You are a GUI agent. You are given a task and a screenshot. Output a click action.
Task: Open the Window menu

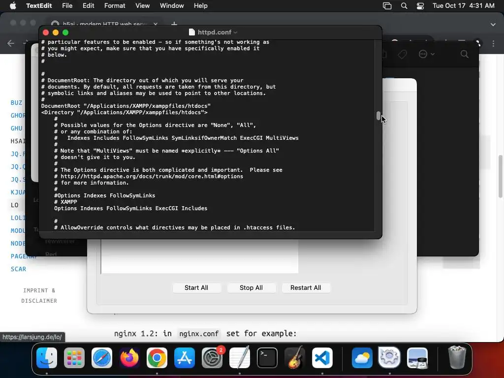172,6
